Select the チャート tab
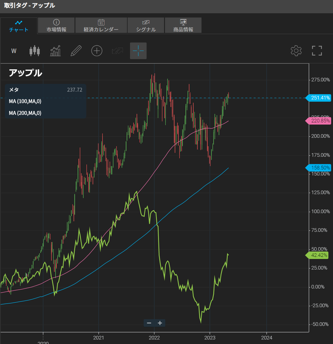The height and width of the screenshot is (344, 333). coord(19,26)
